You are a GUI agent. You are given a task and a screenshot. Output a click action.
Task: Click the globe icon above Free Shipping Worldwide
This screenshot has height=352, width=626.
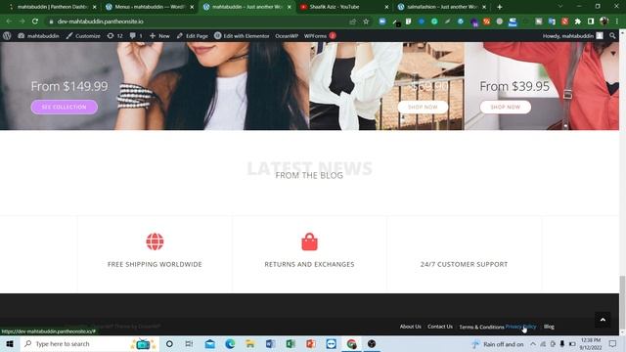[155, 242]
